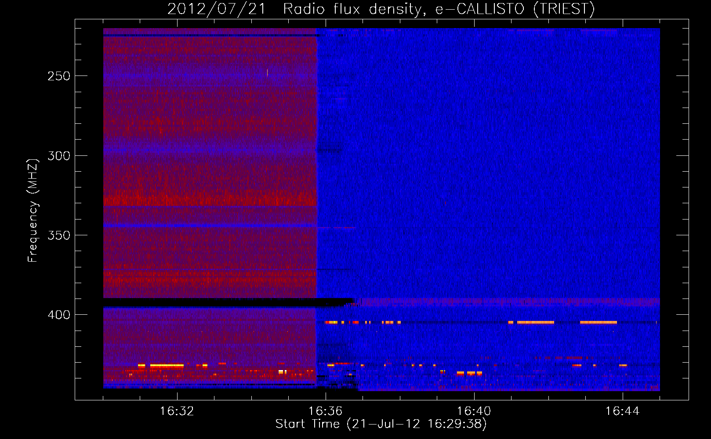
Task: Click the 400 frequency tick label
Action: point(59,315)
